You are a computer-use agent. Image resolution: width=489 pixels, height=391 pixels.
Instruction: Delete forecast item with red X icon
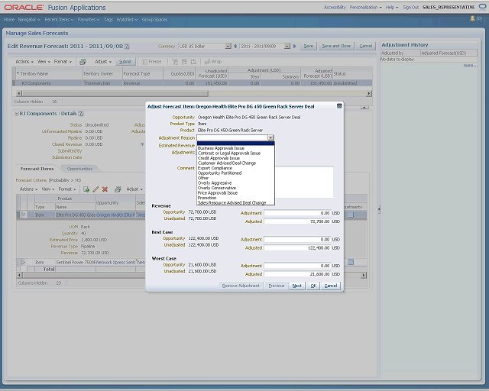tap(105, 189)
